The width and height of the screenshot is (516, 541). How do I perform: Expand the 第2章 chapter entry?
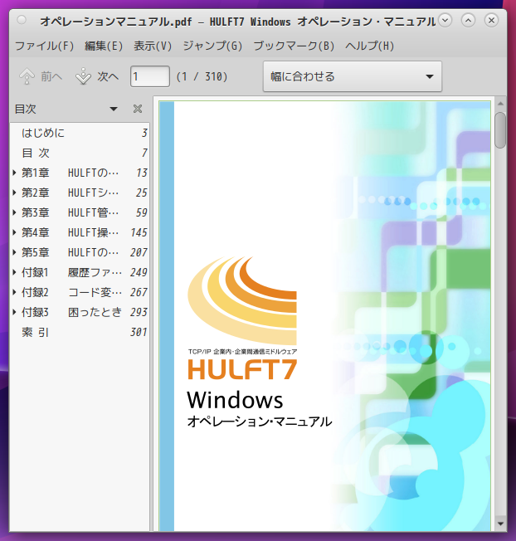pos(14,193)
